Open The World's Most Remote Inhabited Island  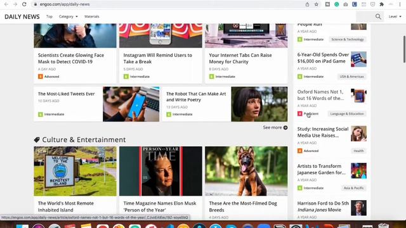pyautogui.click(x=66, y=206)
